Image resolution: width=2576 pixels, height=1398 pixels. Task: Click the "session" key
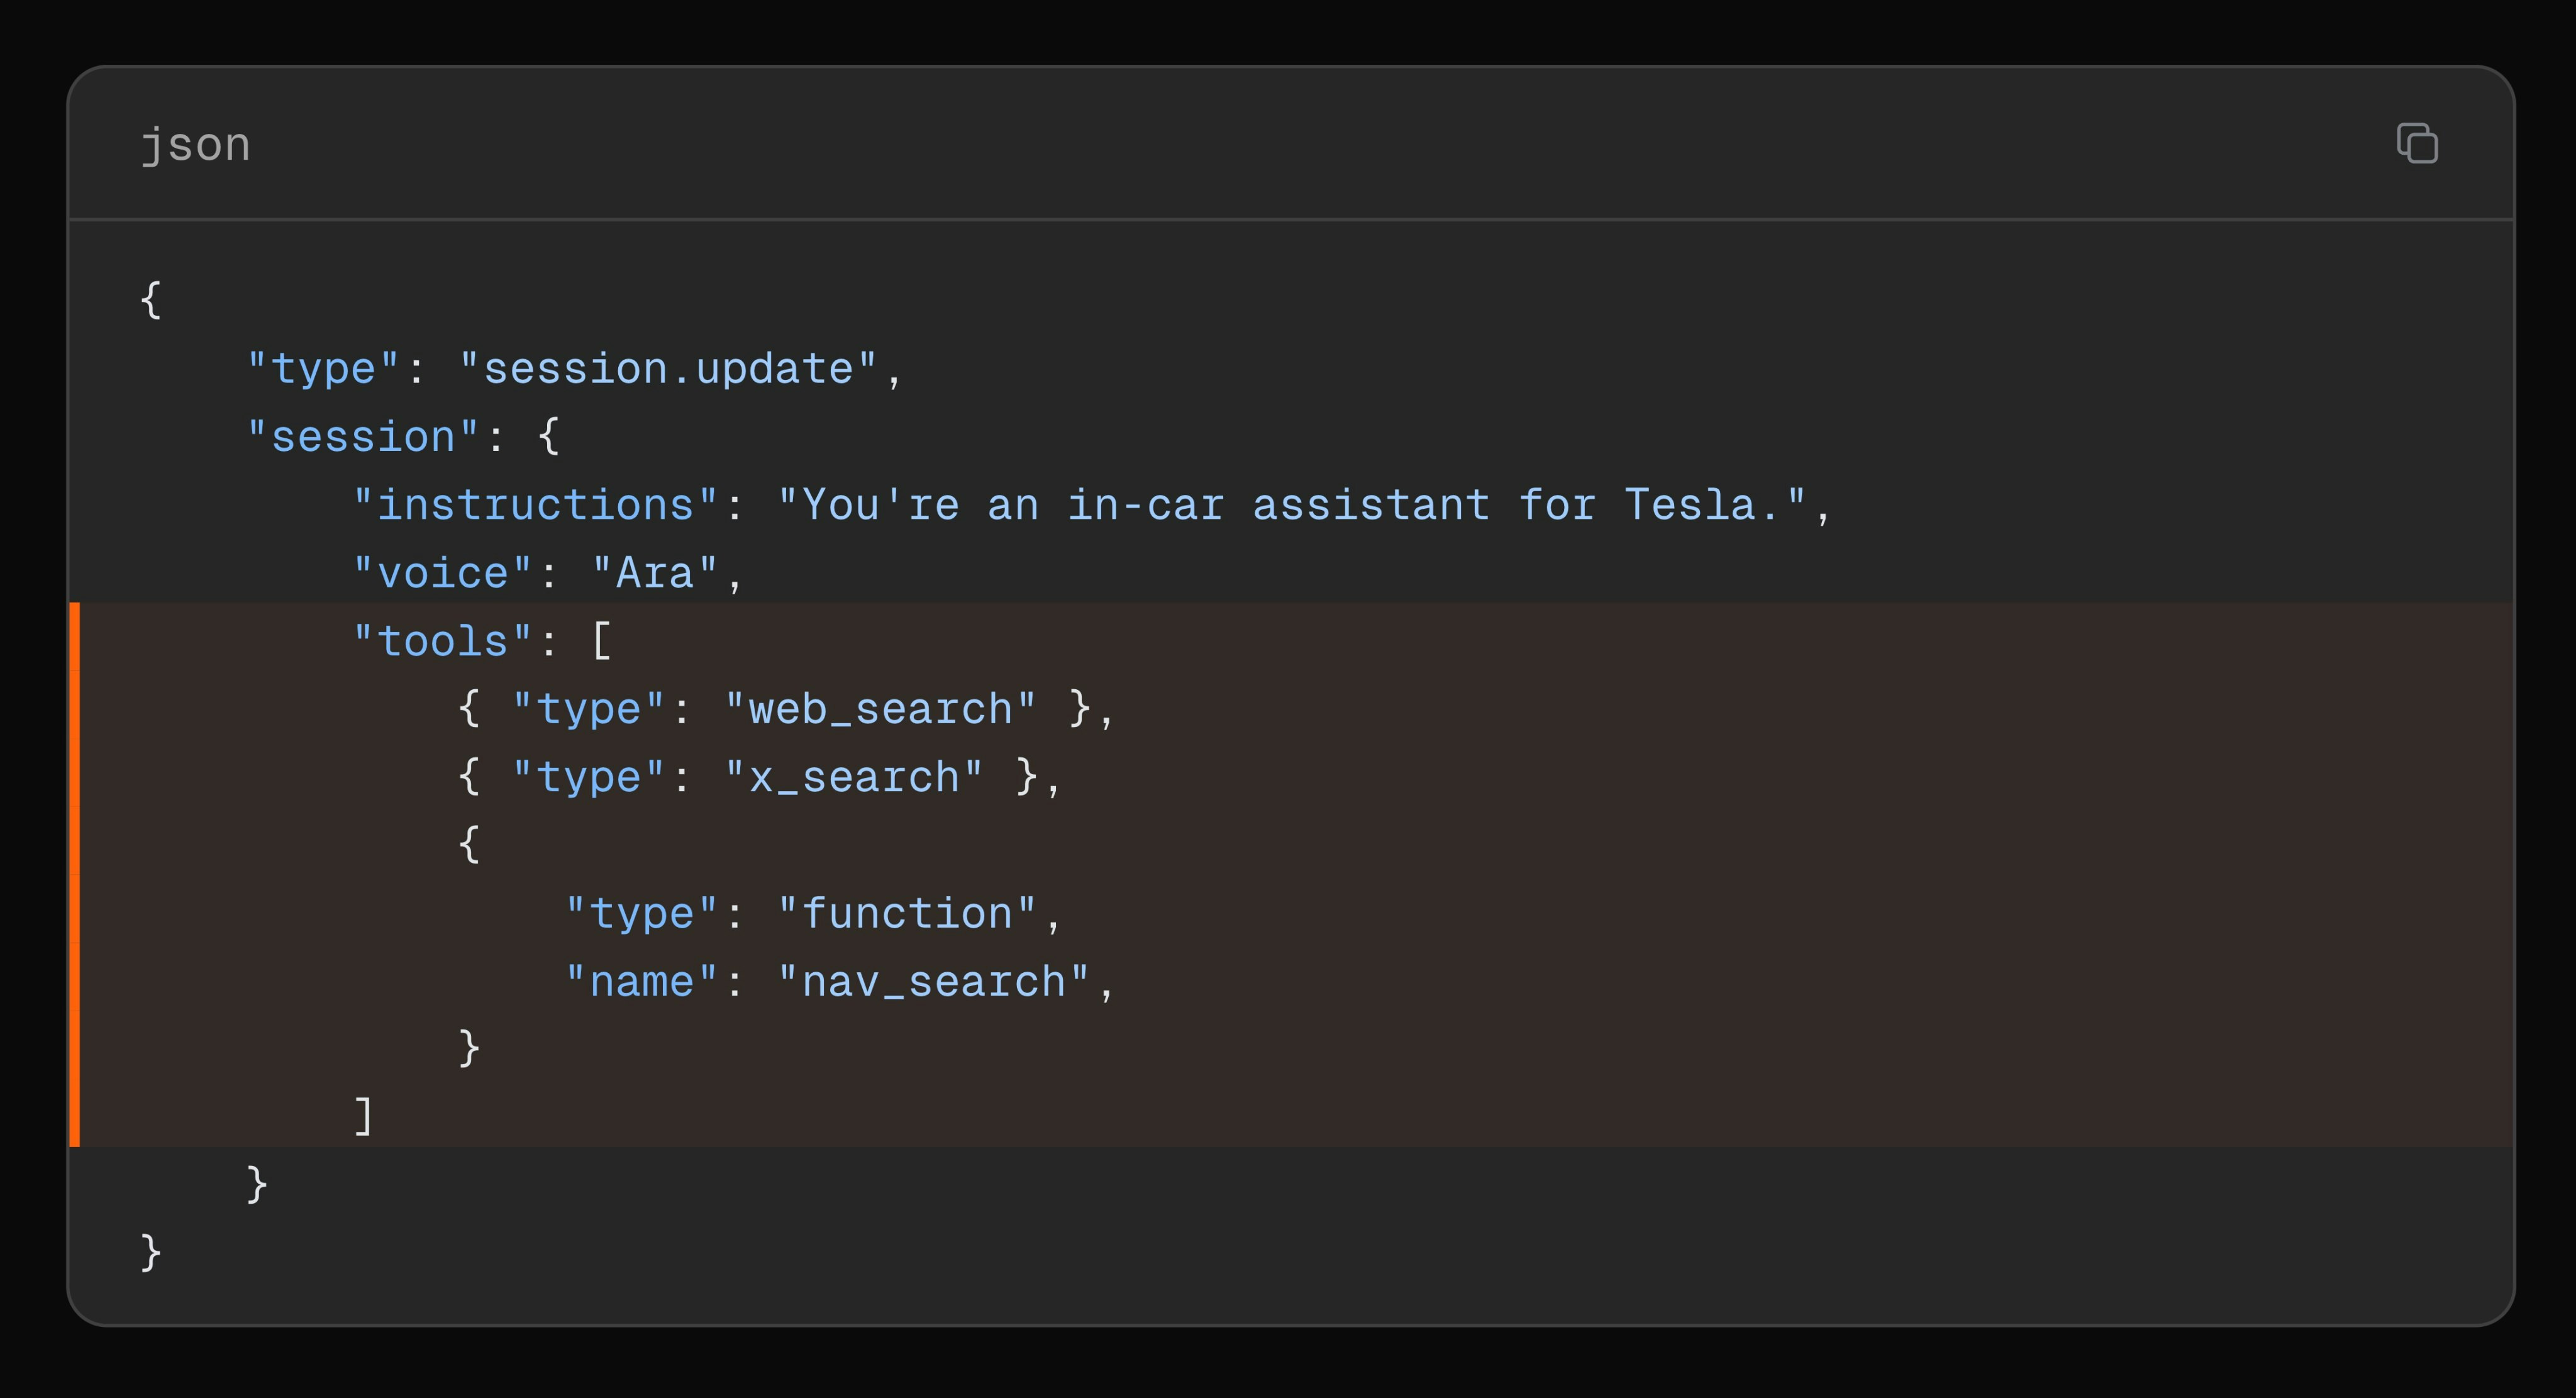click(363, 437)
